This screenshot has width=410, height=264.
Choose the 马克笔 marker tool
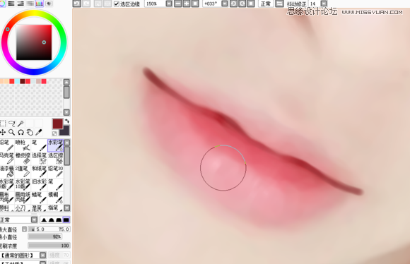6,159
